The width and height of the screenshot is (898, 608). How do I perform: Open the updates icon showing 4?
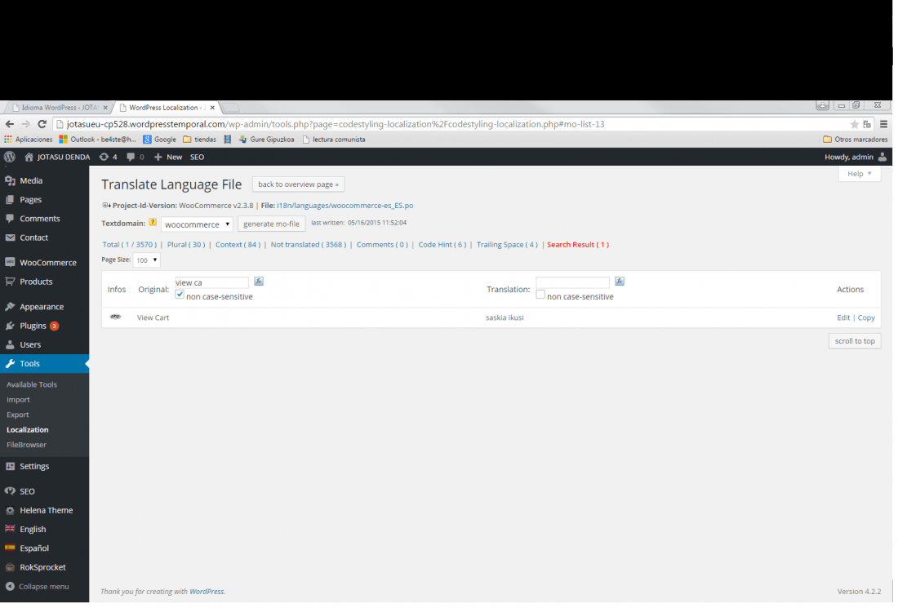[109, 158]
